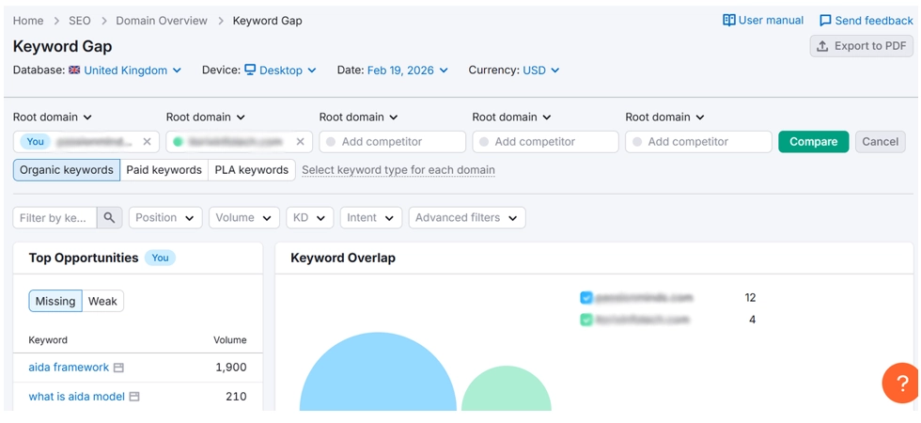
Task: Click the United Kingdom flag icon
Action: tap(74, 70)
